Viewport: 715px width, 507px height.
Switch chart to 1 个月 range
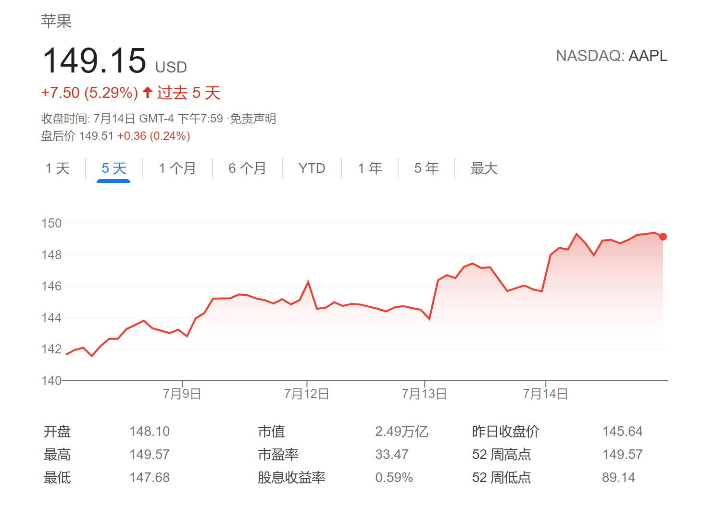tap(177, 169)
